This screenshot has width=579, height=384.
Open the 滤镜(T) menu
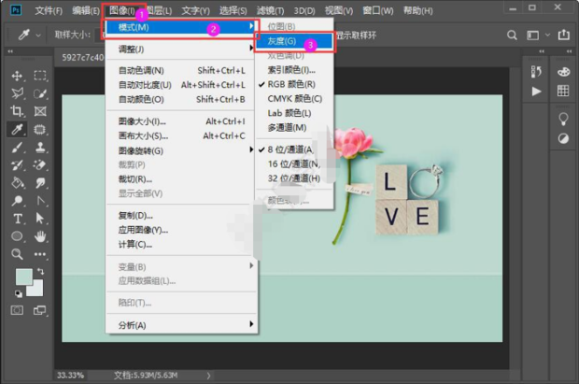pyautogui.click(x=270, y=10)
